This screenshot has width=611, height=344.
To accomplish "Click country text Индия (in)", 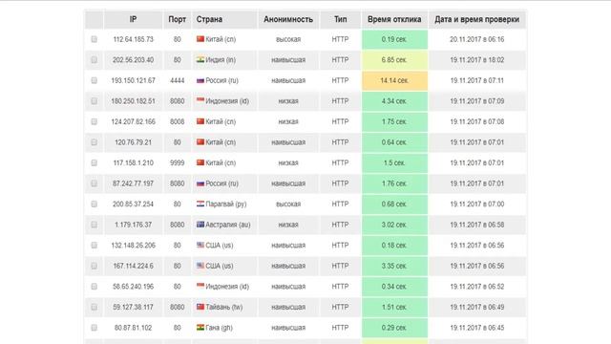I will (x=221, y=60).
